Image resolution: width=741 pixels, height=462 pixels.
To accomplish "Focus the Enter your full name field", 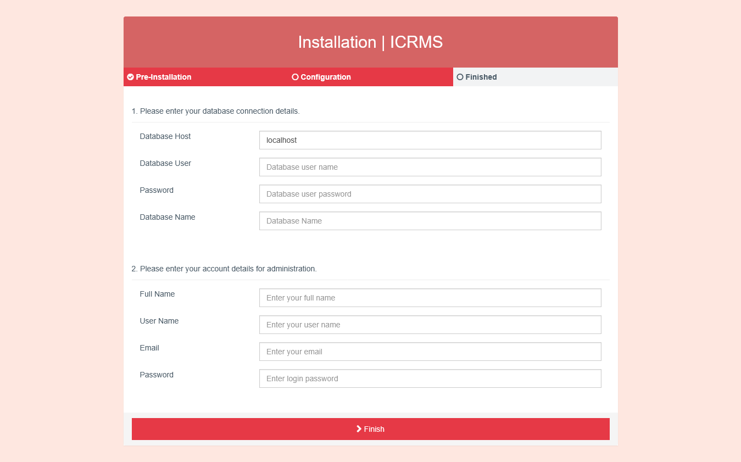I will [430, 298].
